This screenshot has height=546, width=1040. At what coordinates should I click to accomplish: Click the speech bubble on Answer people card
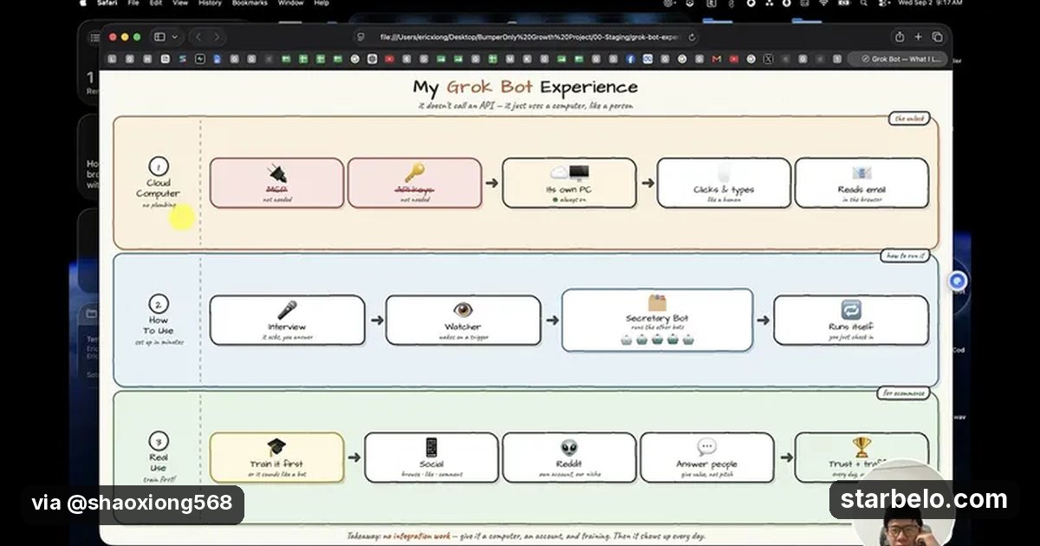707,447
